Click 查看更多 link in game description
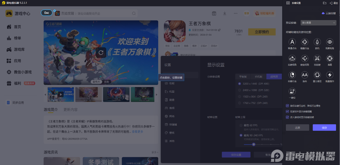340x165 pixels. [x=137, y=132]
